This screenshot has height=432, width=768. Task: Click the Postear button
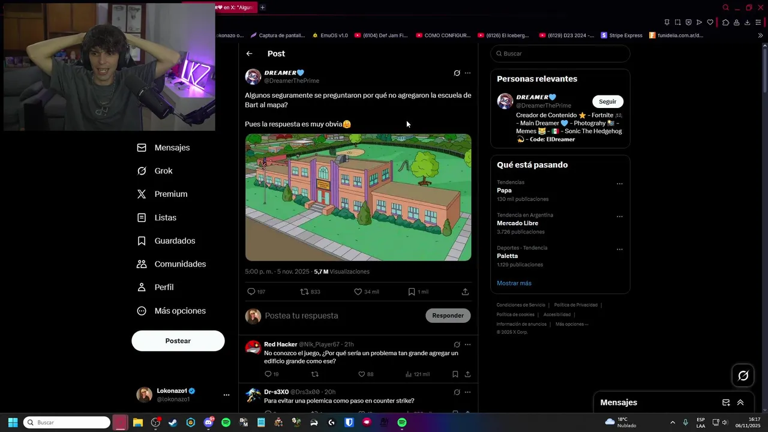(178, 341)
